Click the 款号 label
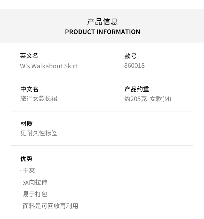This screenshot has width=204, height=219. point(130,56)
